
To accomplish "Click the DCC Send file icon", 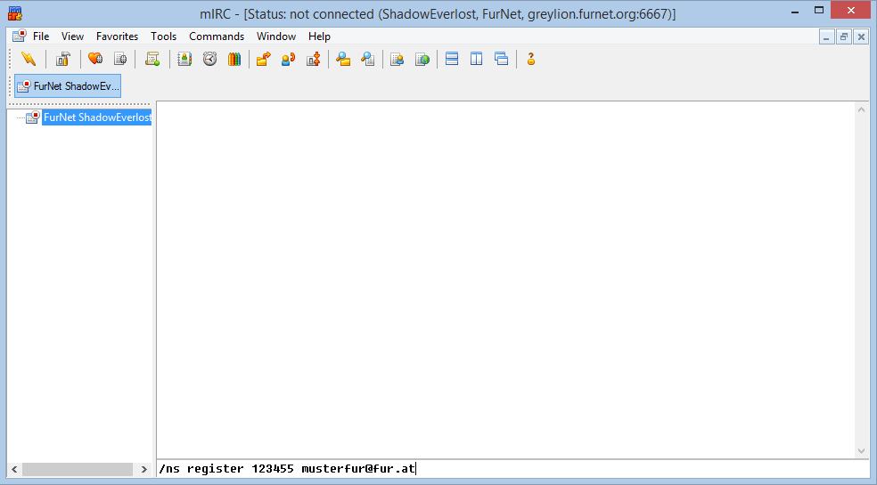I will tap(264, 59).
